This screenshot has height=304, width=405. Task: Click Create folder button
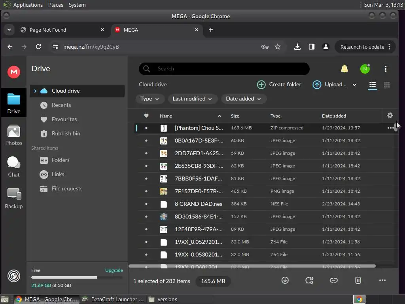(279, 85)
